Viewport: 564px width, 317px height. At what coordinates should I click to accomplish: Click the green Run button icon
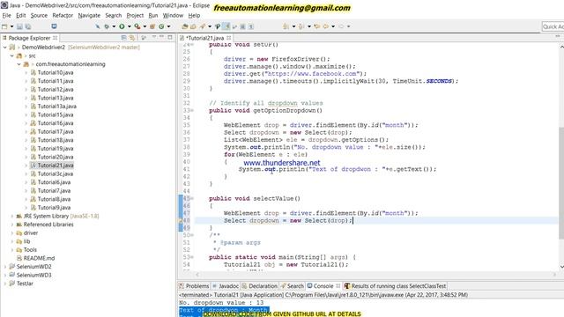122,26
